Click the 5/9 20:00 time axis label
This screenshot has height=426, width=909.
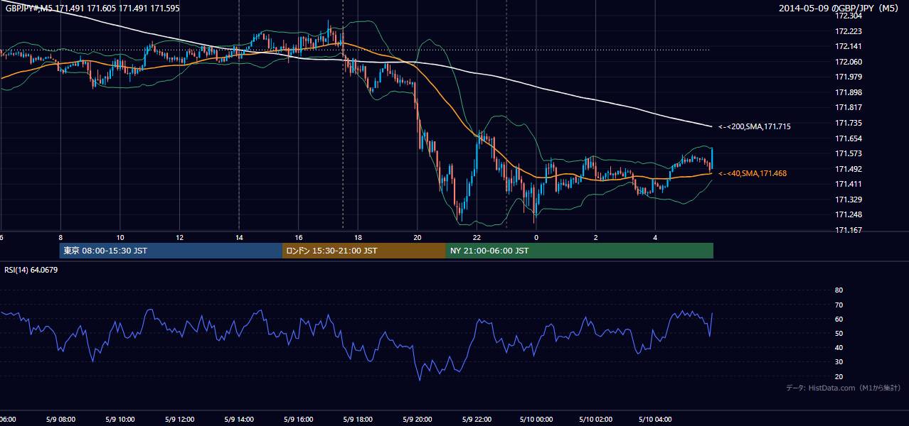coord(418,419)
